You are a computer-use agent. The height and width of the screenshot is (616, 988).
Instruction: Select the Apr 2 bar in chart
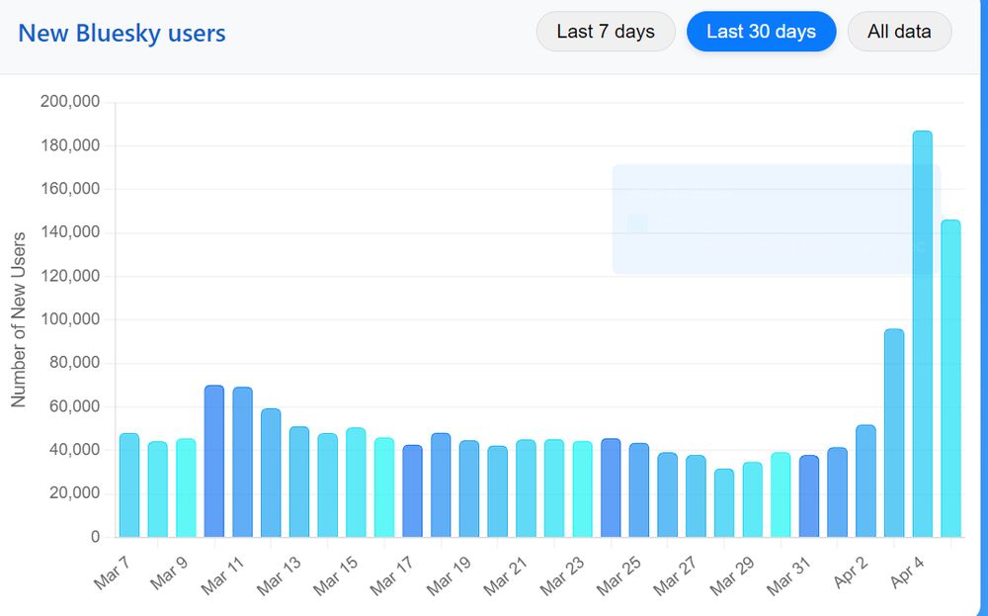click(x=865, y=482)
